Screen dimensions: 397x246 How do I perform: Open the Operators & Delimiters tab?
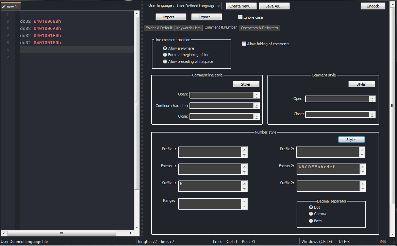point(259,28)
